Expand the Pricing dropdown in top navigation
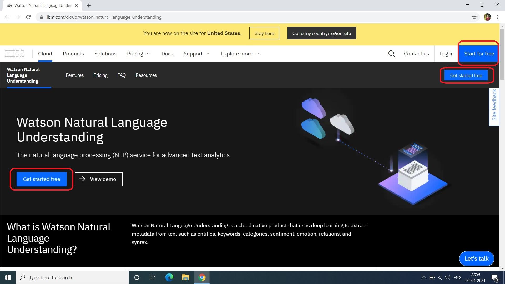The width and height of the screenshot is (505, 284). [139, 54]
